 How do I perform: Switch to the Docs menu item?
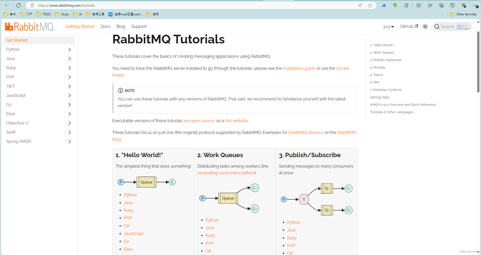[105, 26]
